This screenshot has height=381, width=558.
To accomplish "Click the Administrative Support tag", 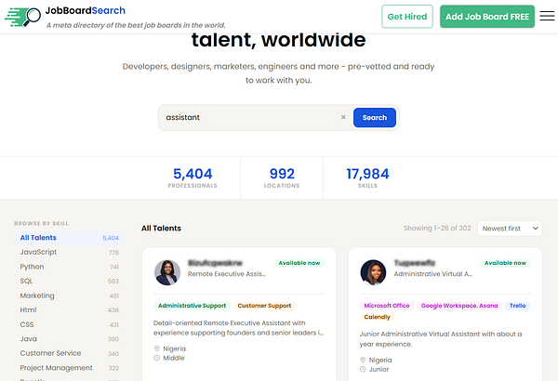I will coord(192,306).
